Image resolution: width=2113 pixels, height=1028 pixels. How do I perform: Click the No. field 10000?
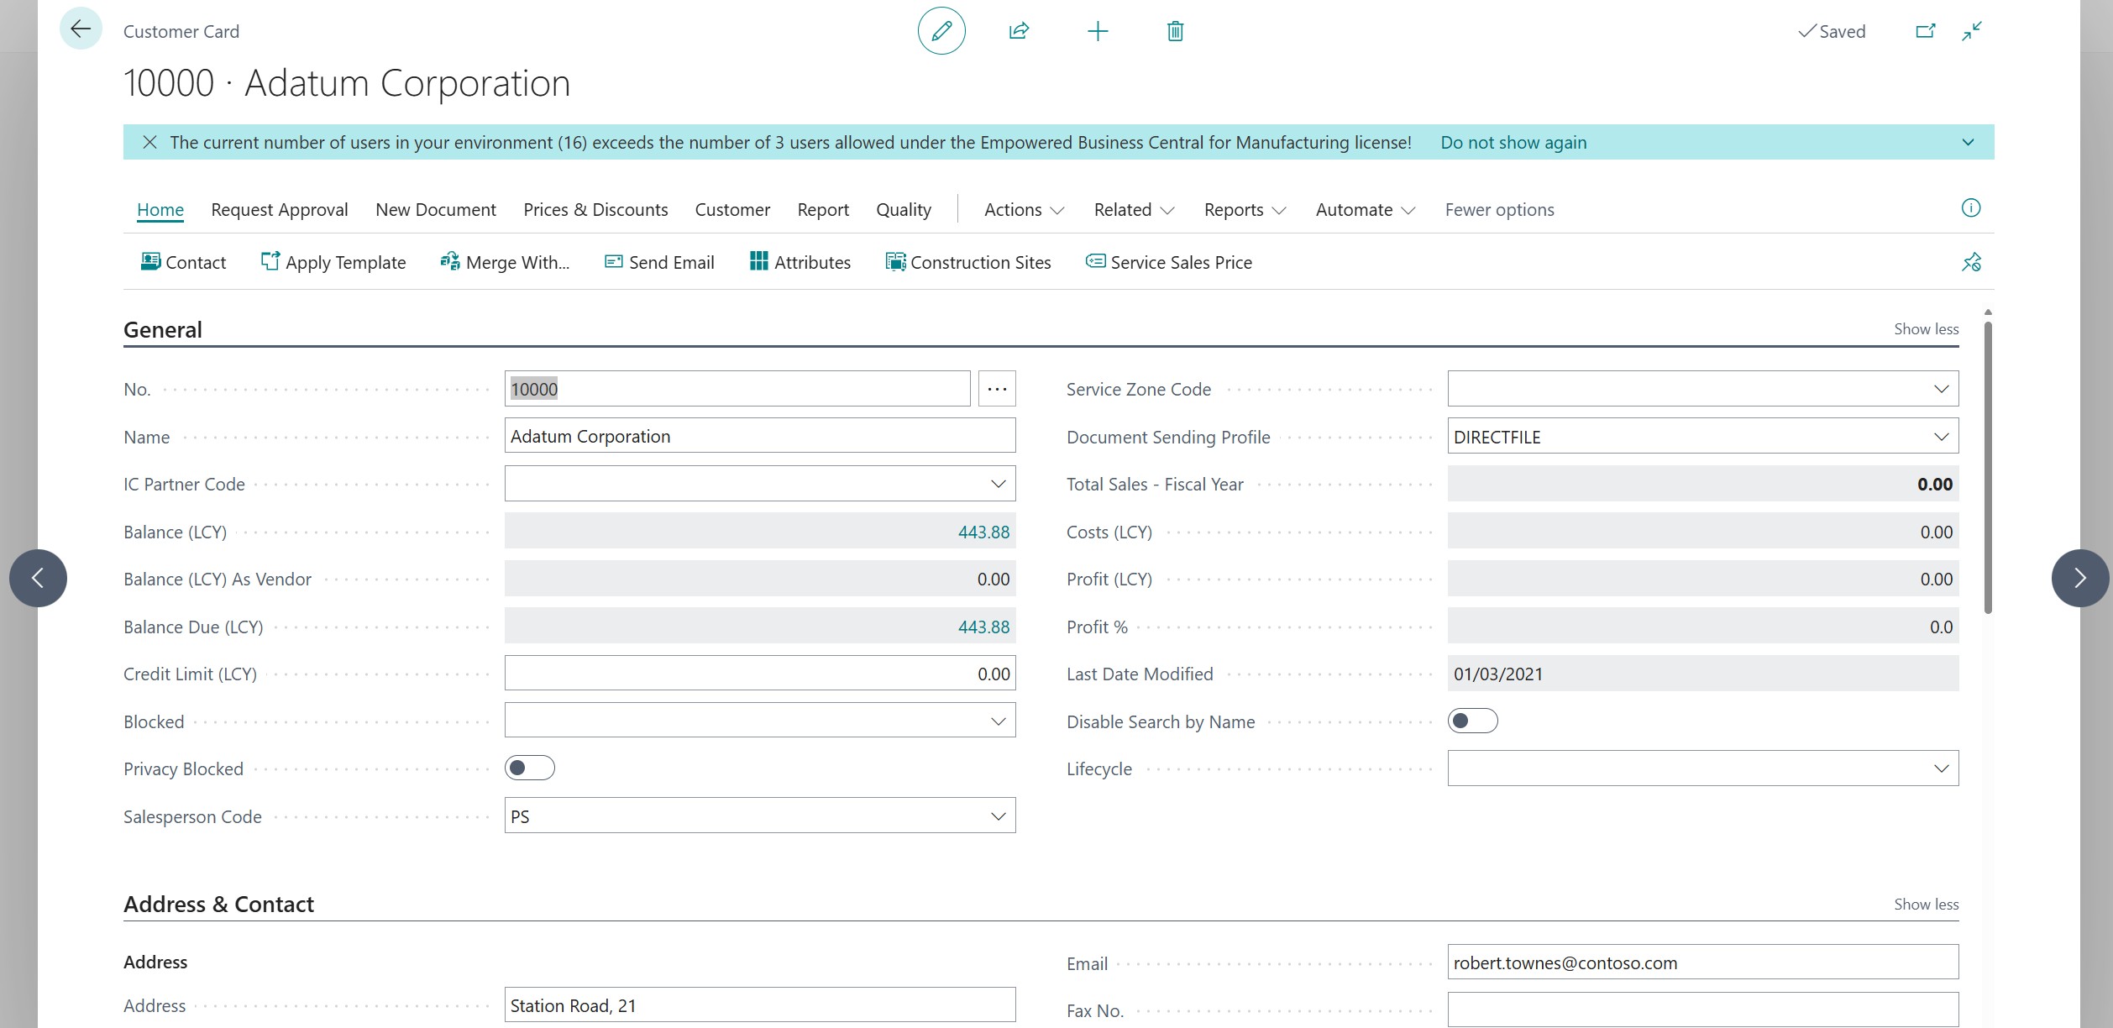tap(737, 389)
